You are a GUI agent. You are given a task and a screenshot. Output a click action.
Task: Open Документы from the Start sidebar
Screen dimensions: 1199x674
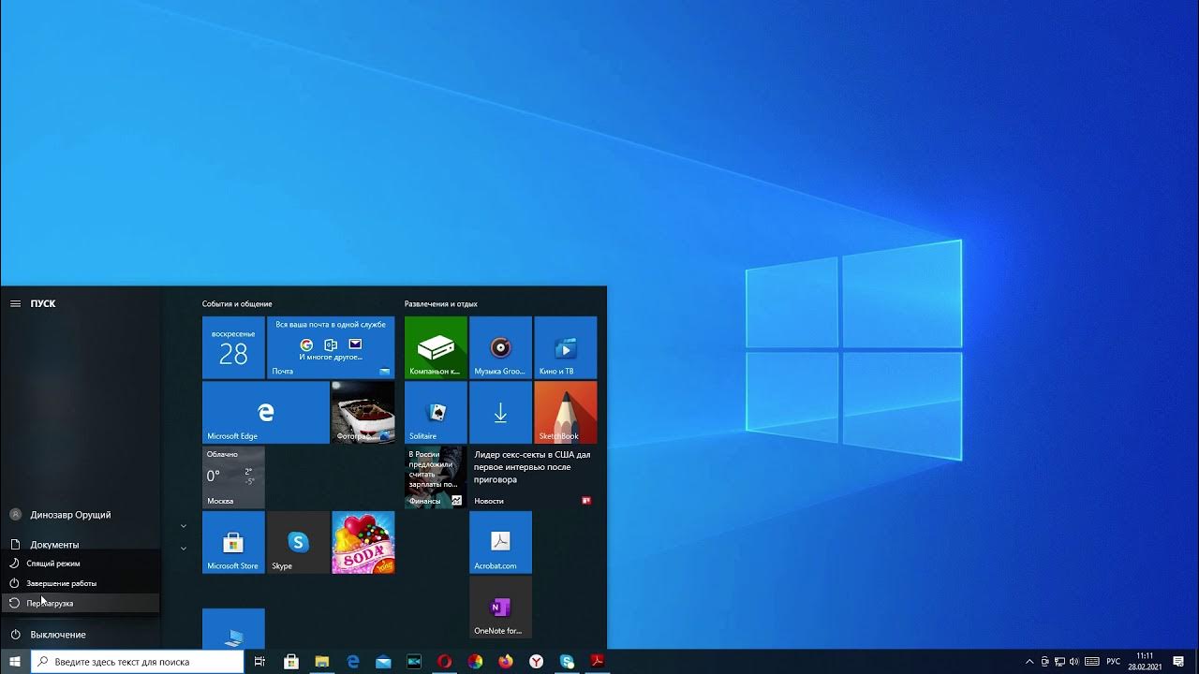coord(81,544)
